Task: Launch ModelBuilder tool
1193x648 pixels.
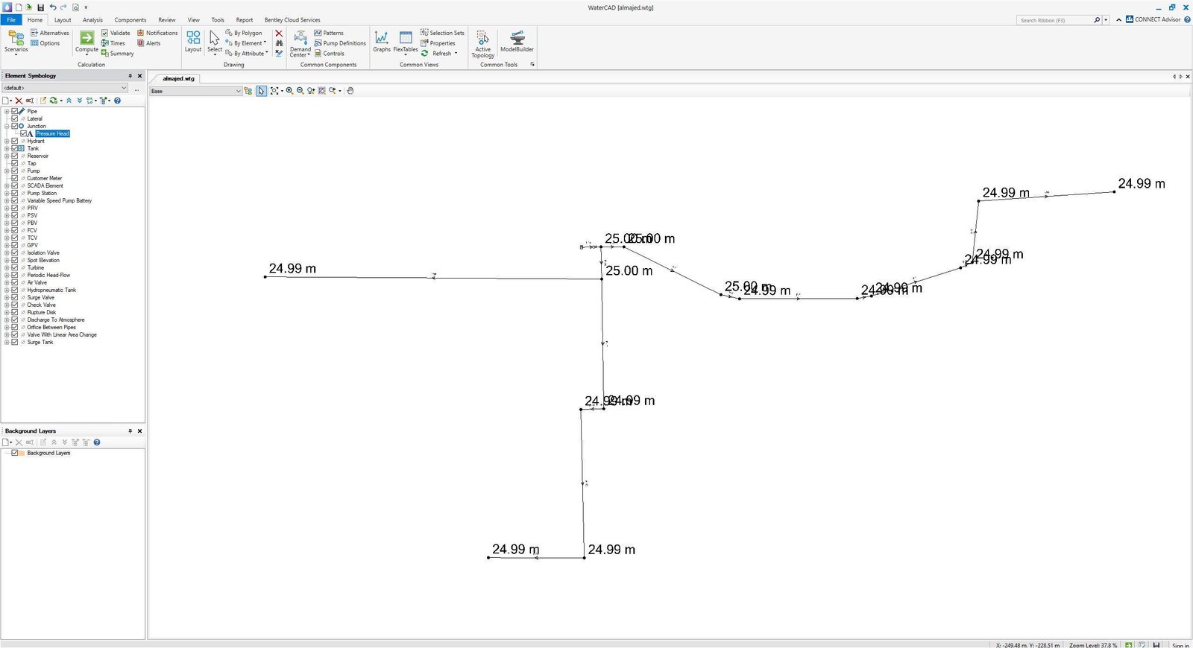Action: click(517, 40)
